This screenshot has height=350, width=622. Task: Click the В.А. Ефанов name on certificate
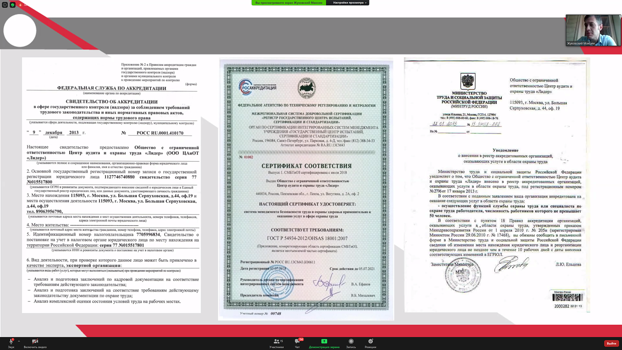(x=360, y=284)
